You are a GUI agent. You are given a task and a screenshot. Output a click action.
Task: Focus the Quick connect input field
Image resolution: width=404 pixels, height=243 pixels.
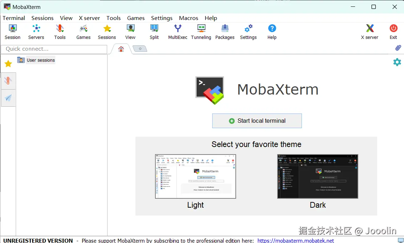point(54,49)
